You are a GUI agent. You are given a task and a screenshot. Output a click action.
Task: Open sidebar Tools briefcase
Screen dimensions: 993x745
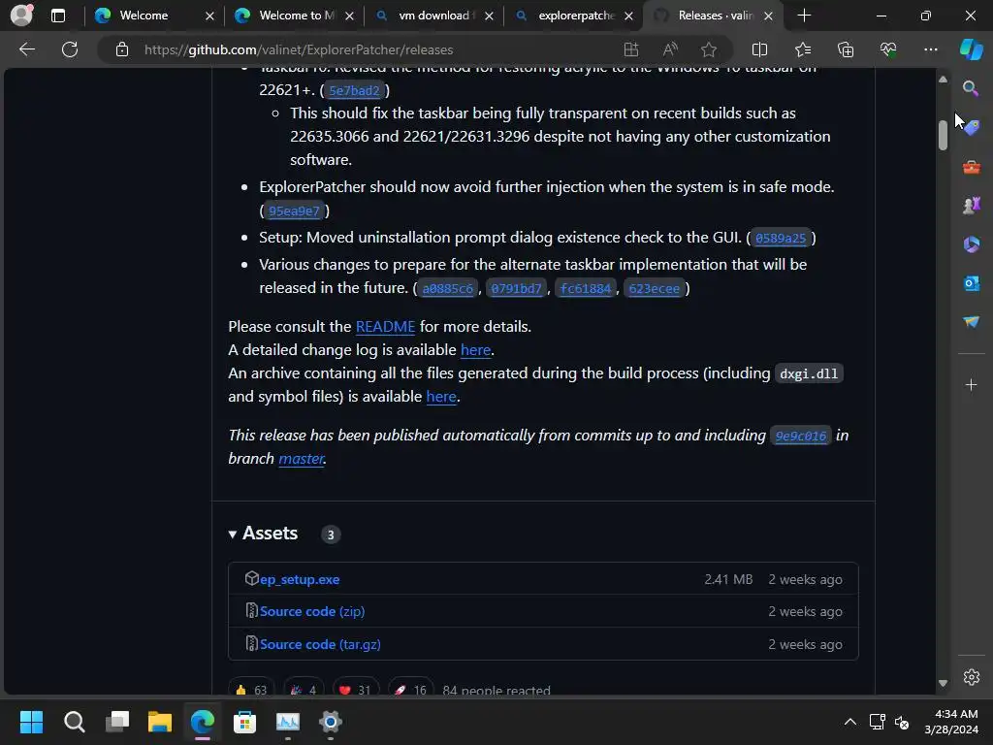972,167
